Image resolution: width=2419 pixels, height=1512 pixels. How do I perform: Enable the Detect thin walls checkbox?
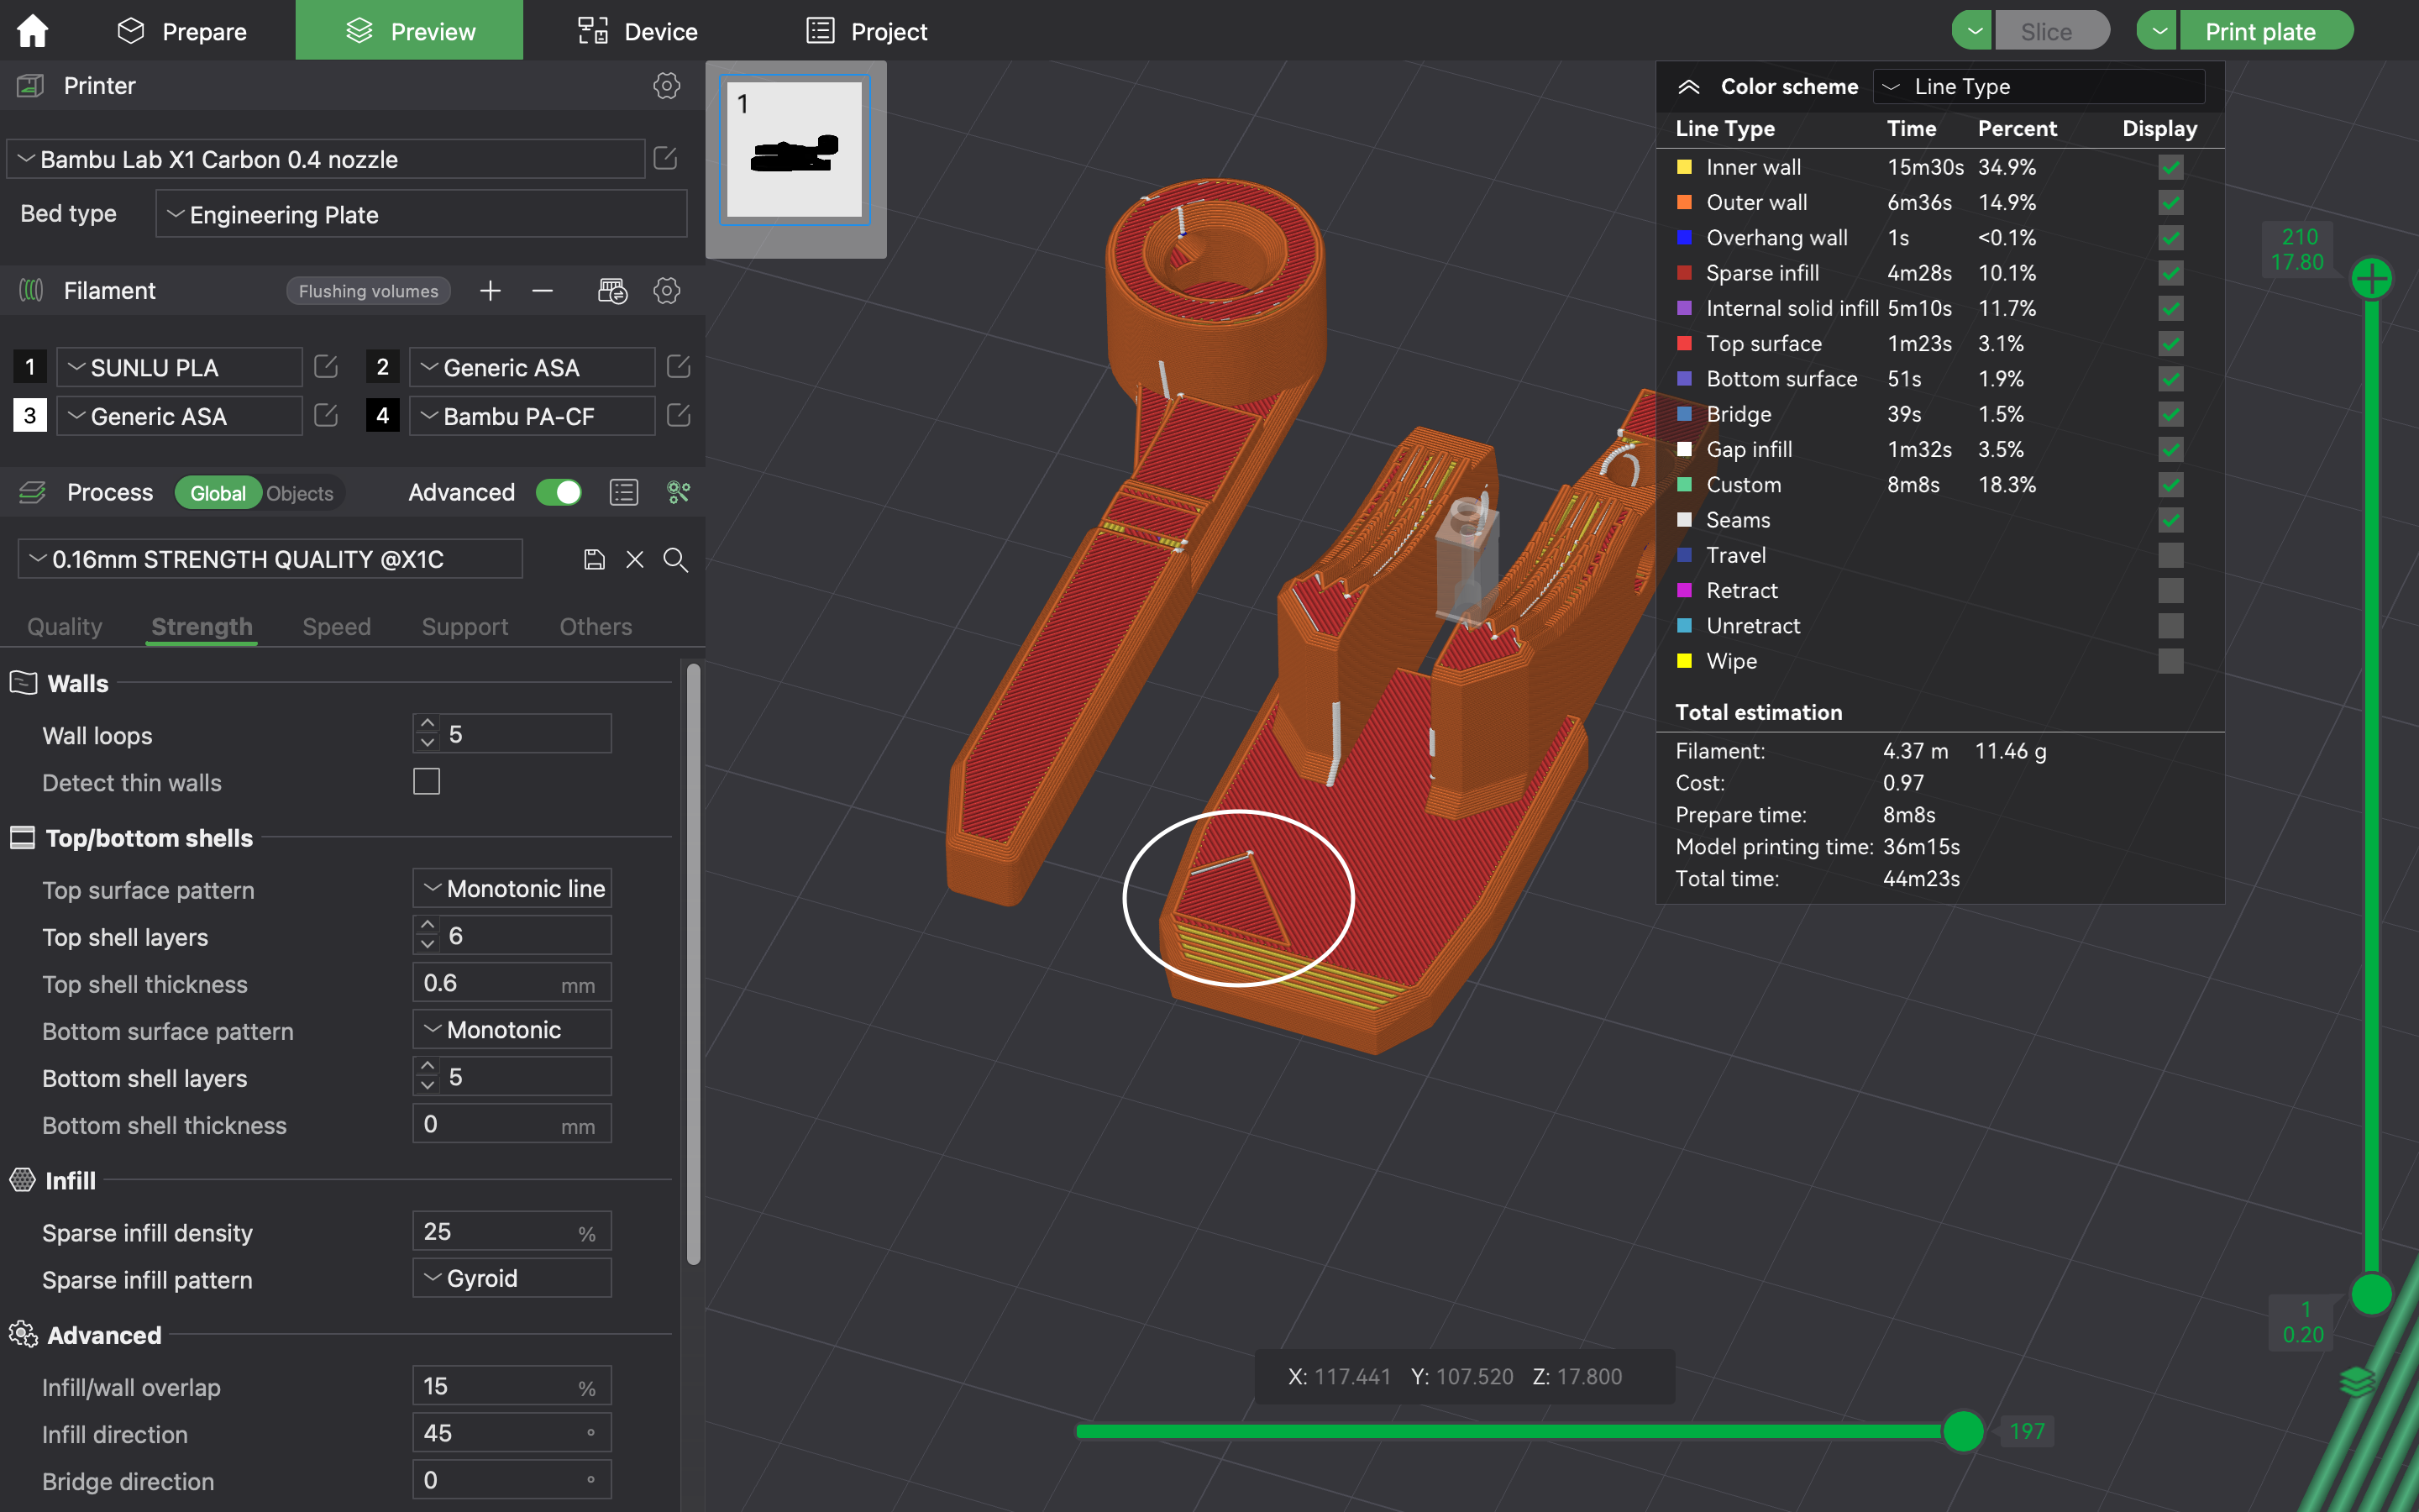coord(426,781)
